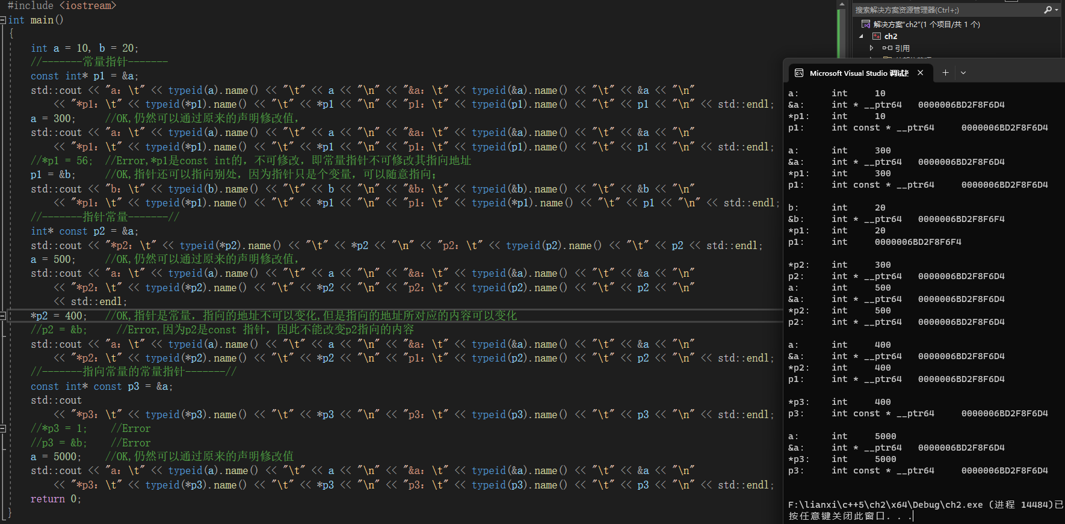
Task: Switch to the Microsoft Visual Studio debug console tab
Action: (x=859, y=73)
